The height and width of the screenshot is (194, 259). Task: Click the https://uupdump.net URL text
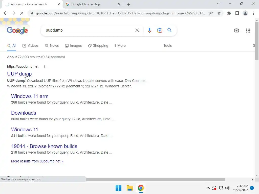[x=23, y=66]
